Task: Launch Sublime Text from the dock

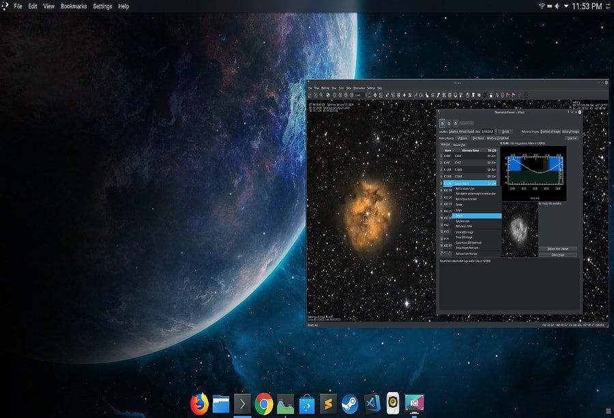Action: tap(329, 404)
